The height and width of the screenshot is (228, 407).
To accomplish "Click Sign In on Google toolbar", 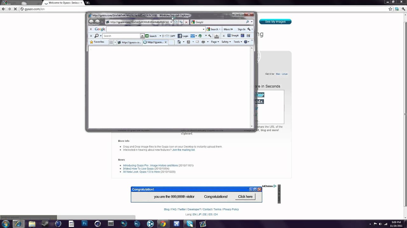I will (241, 29).
